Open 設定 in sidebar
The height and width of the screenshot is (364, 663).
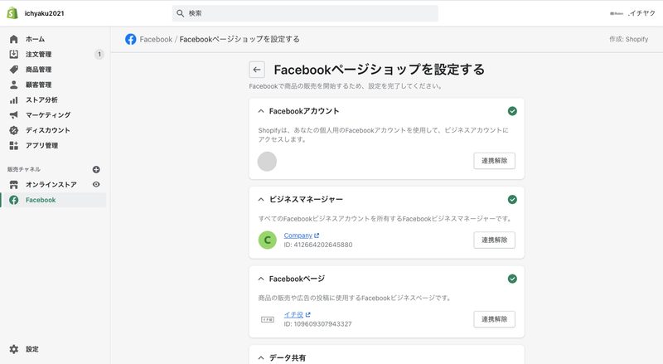point(32,349)
